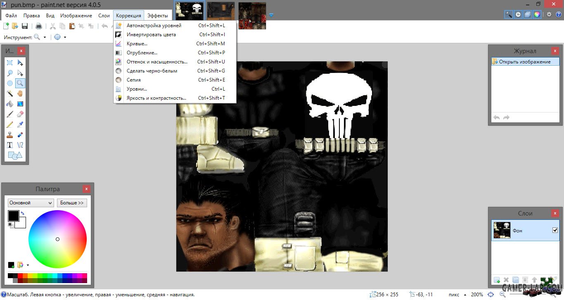Click the Больше >> button
This screenshot has width=564, height=300.
[72, 203]
